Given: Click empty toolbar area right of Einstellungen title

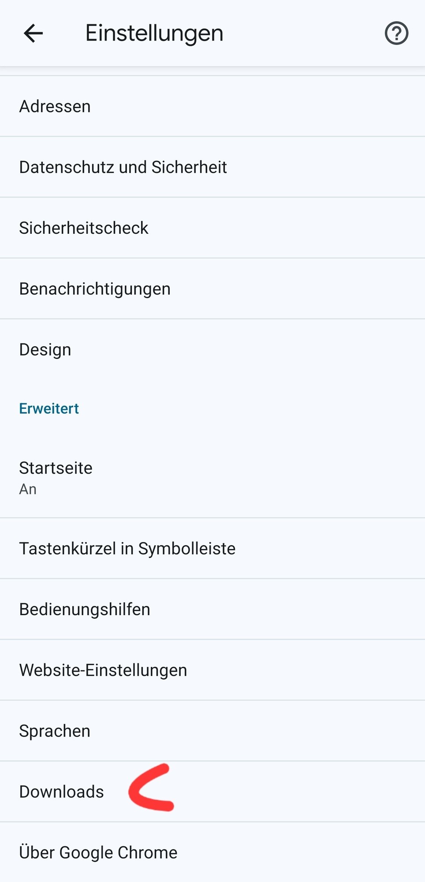Looking at the screenshot, I should tap(304, 33).
